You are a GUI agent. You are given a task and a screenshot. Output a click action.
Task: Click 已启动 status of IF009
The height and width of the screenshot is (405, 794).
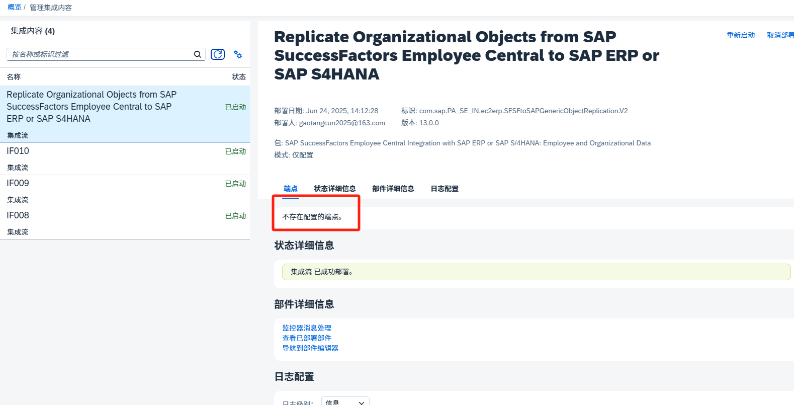235,184
